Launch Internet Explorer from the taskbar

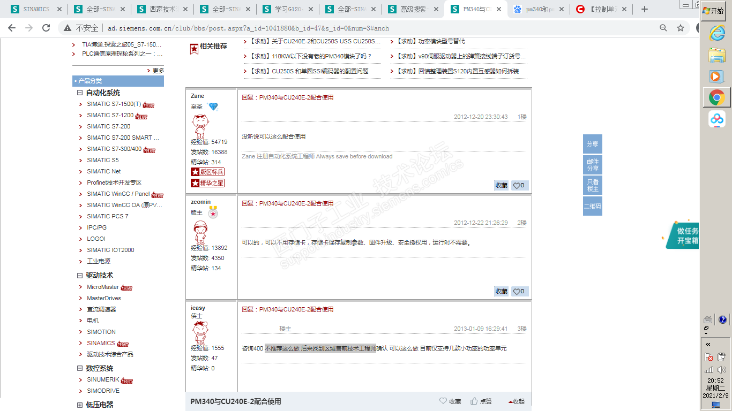(x=716, y=33)
